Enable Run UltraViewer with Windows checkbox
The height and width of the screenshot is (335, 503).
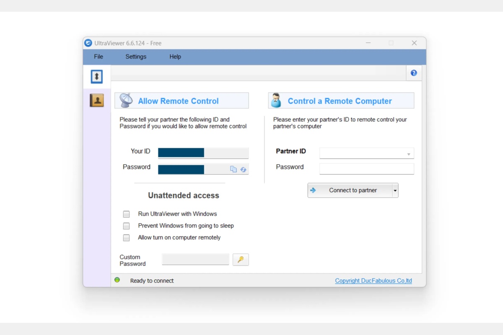pyautogui.click(x=126, y=214)
